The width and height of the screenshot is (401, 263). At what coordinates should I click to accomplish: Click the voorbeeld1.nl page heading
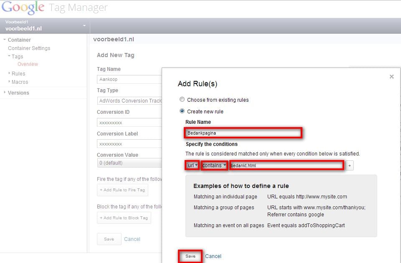coord(114,39)
